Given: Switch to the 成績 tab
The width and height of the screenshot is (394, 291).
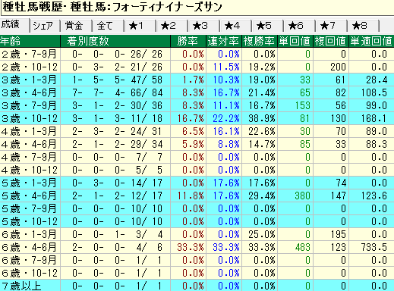Looking at the screenshot, I should tap(14, 25).
